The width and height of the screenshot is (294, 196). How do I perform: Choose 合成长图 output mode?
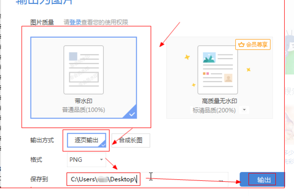pos(131,140)
